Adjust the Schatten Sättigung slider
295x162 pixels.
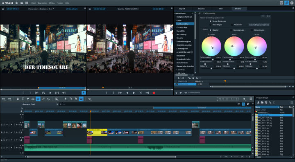click(211, 69)
